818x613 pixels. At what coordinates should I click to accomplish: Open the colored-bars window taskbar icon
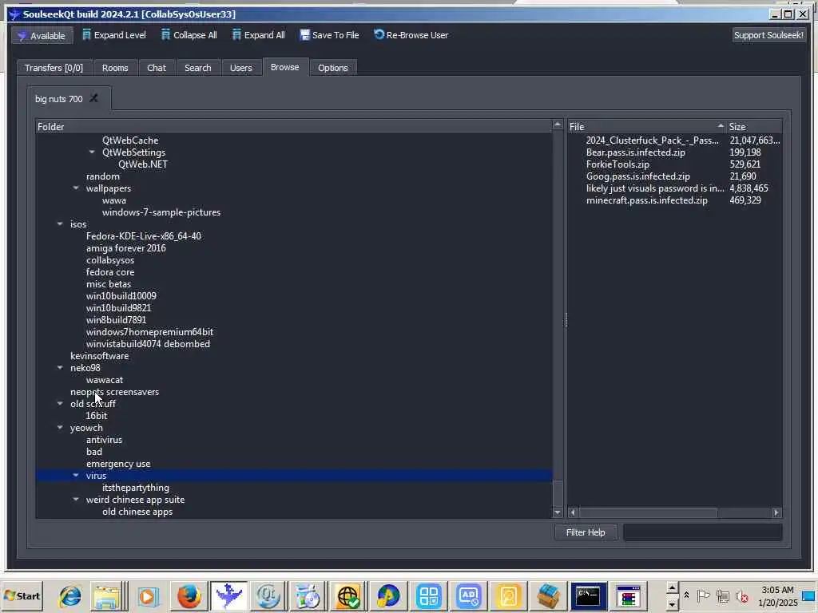tap(628, 595)
